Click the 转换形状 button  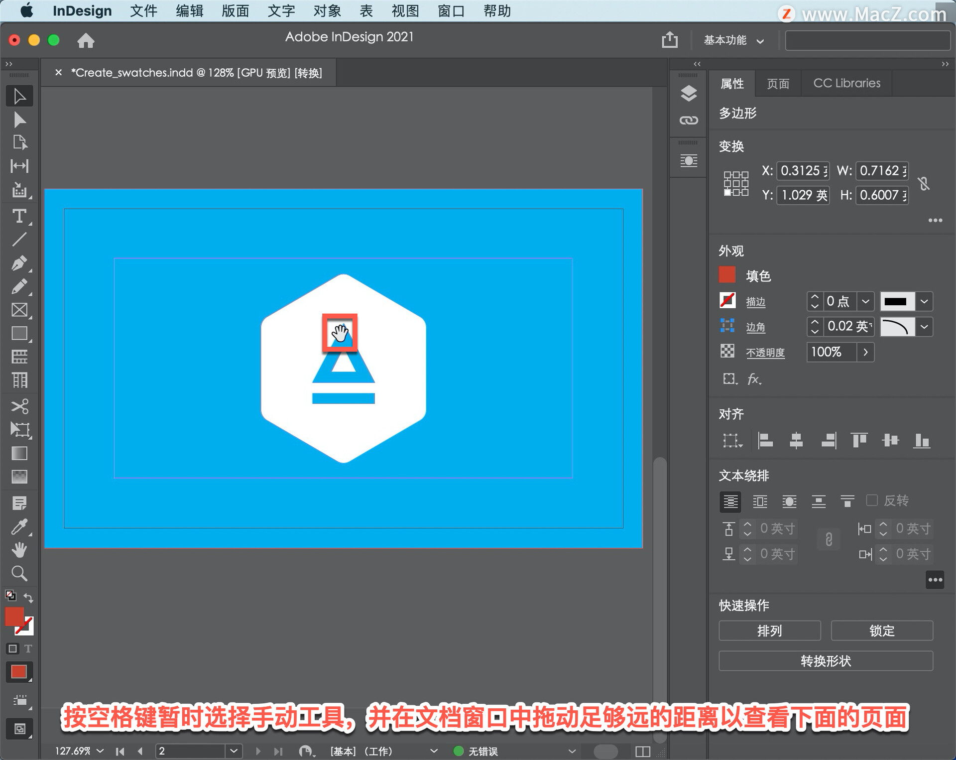click(x=826, y=661)
